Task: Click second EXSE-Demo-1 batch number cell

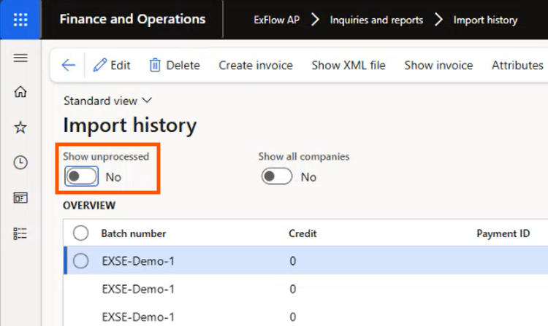Action: pyautogui.click(x=138, y=289)
